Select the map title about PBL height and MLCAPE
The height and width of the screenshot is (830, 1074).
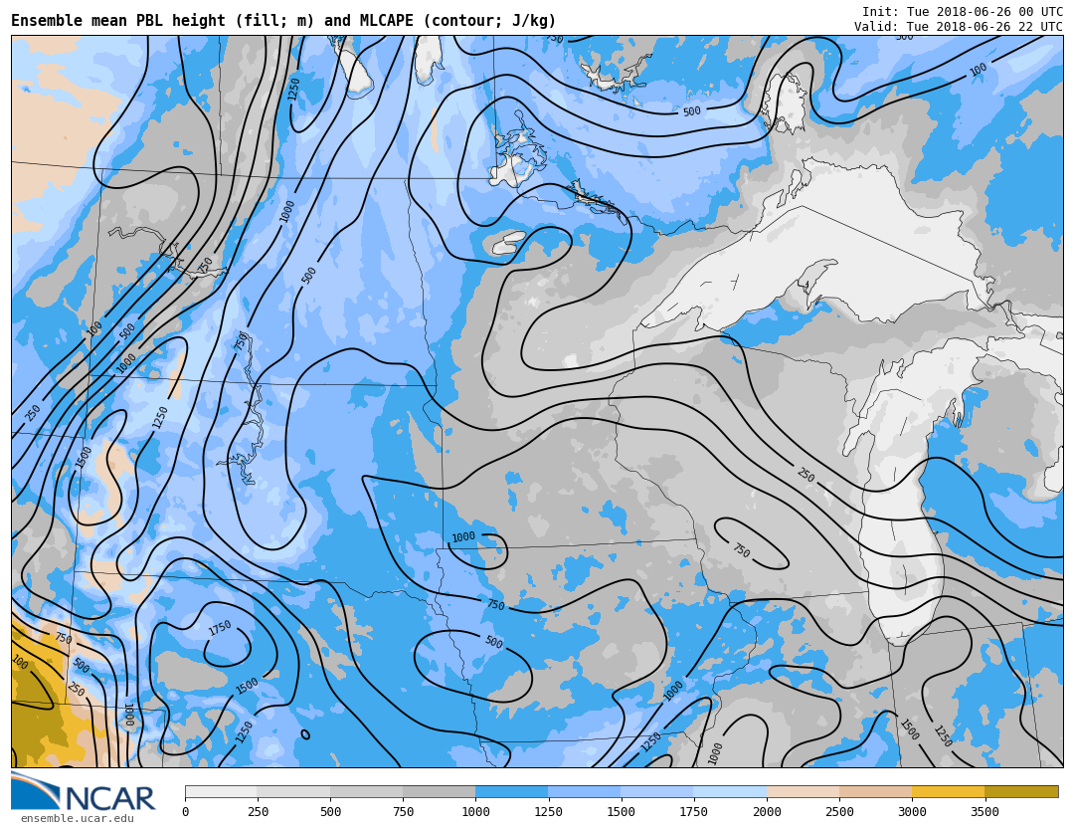click(x=283, y=21)
